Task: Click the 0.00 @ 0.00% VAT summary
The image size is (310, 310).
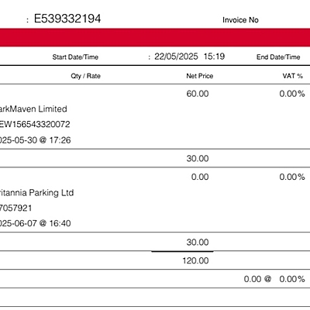Action: (x=274, y=279)
